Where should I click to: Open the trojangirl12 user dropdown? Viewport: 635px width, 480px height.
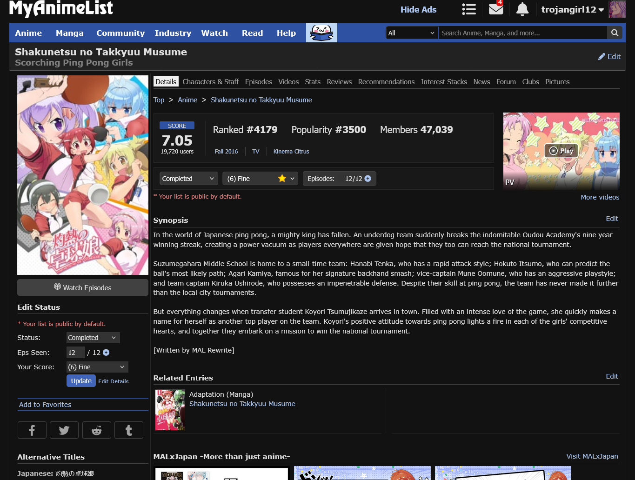[x=572, y=9]
